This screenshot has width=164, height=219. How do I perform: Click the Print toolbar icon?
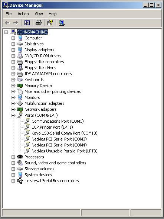(x=39, y=23)
